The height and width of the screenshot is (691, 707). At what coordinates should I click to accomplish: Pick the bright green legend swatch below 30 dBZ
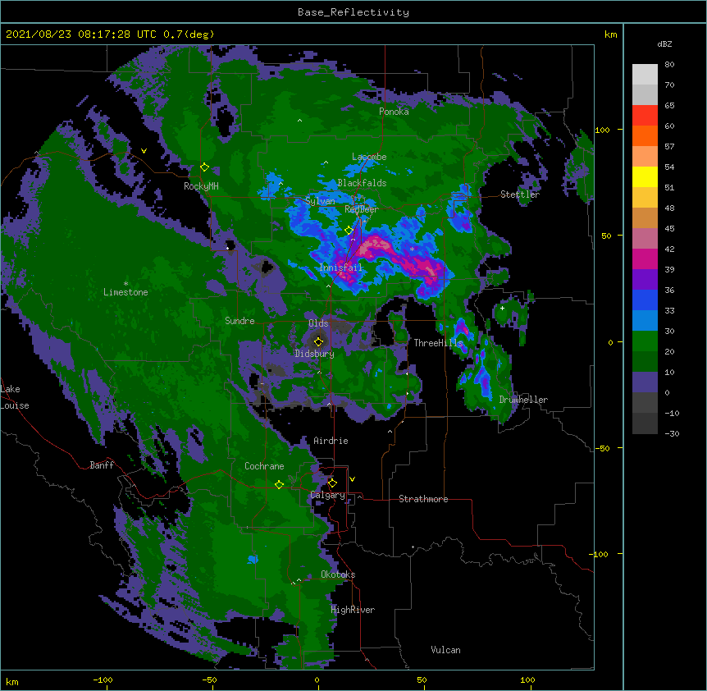645,341
